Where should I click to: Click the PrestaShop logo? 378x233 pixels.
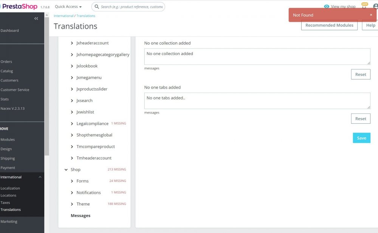coord(20,6)
